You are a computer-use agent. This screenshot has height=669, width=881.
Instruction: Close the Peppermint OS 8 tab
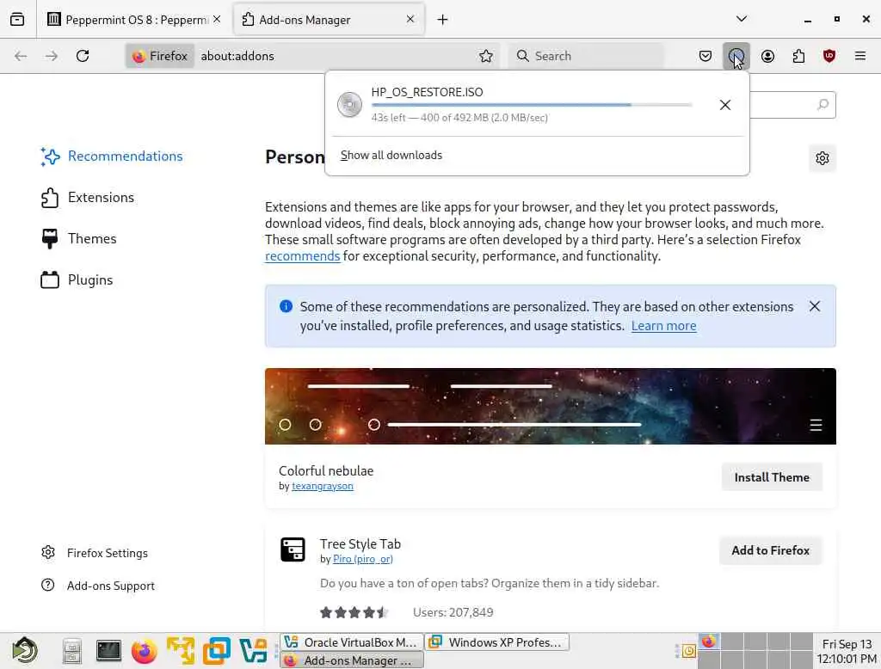pos(217,19)
